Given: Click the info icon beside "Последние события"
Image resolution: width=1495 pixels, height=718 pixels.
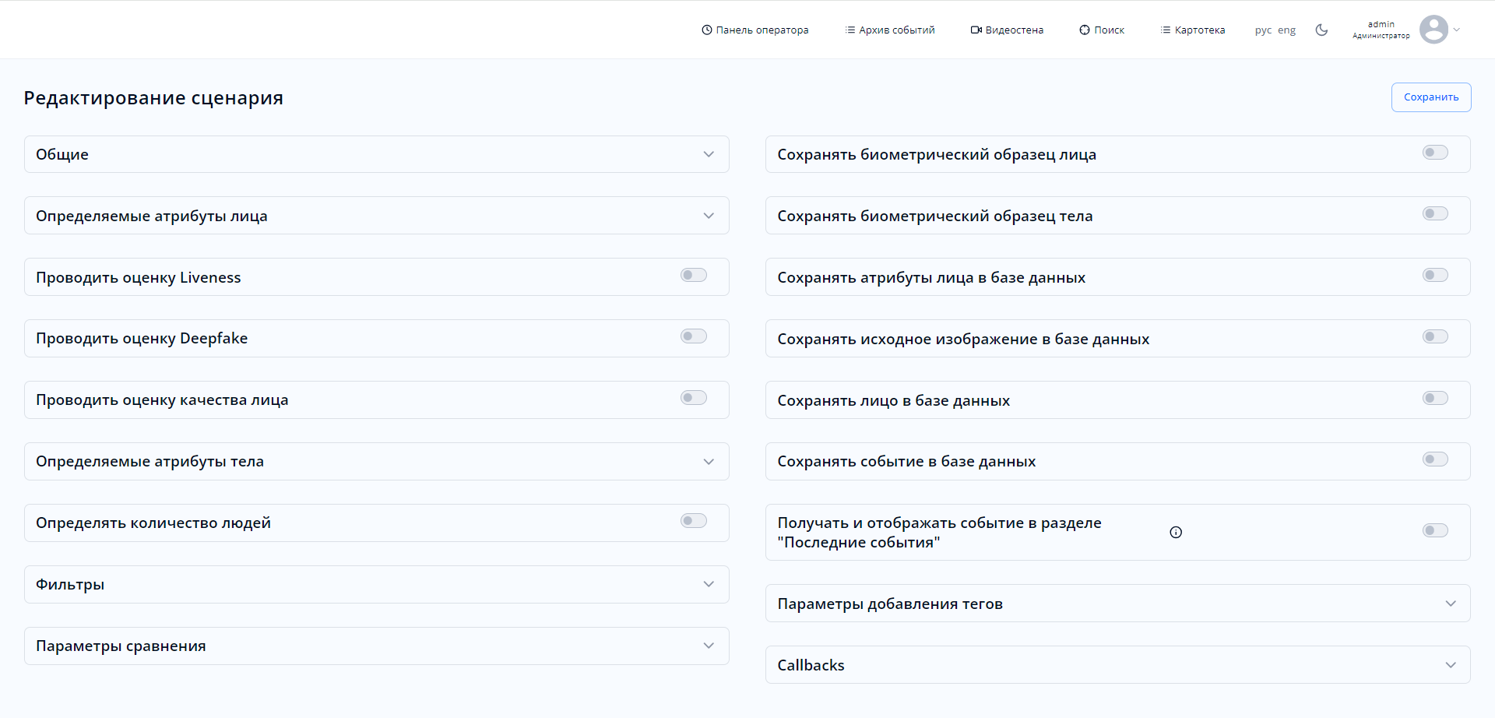Looking at the screenshot, I should coord(1176,533).
